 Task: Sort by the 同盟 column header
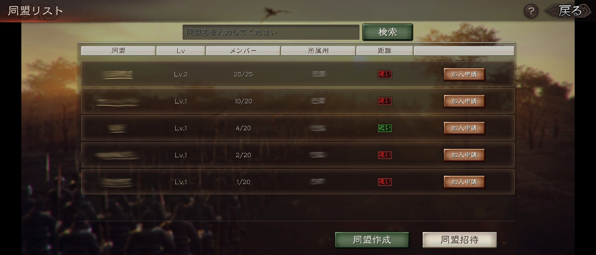(118, 51)
